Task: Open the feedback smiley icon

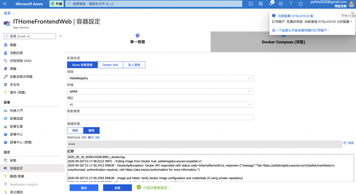Action: tap(301, 4)
